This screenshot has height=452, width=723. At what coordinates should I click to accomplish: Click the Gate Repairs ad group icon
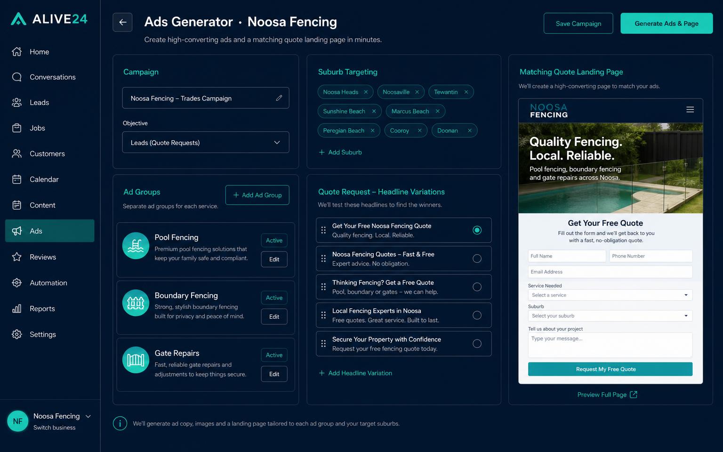(136, 360)
